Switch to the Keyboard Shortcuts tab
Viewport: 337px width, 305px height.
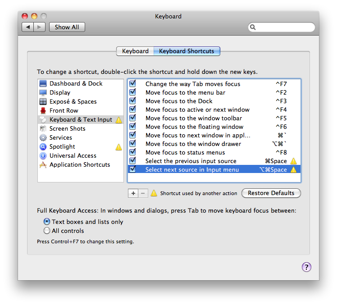[187, 51]
